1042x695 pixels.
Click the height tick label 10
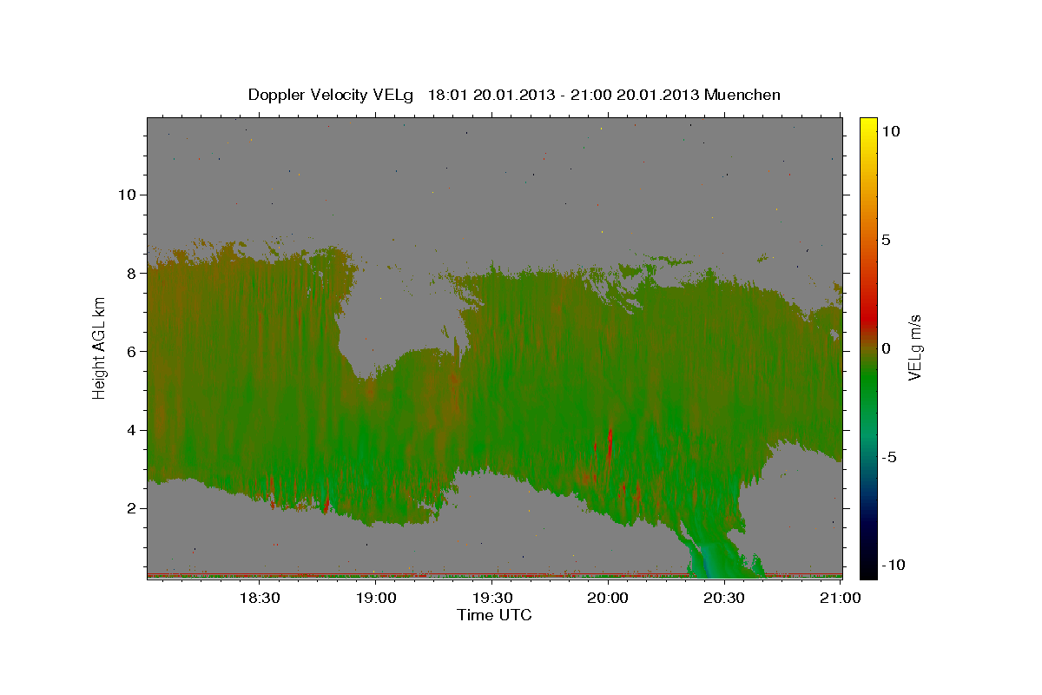126,195
